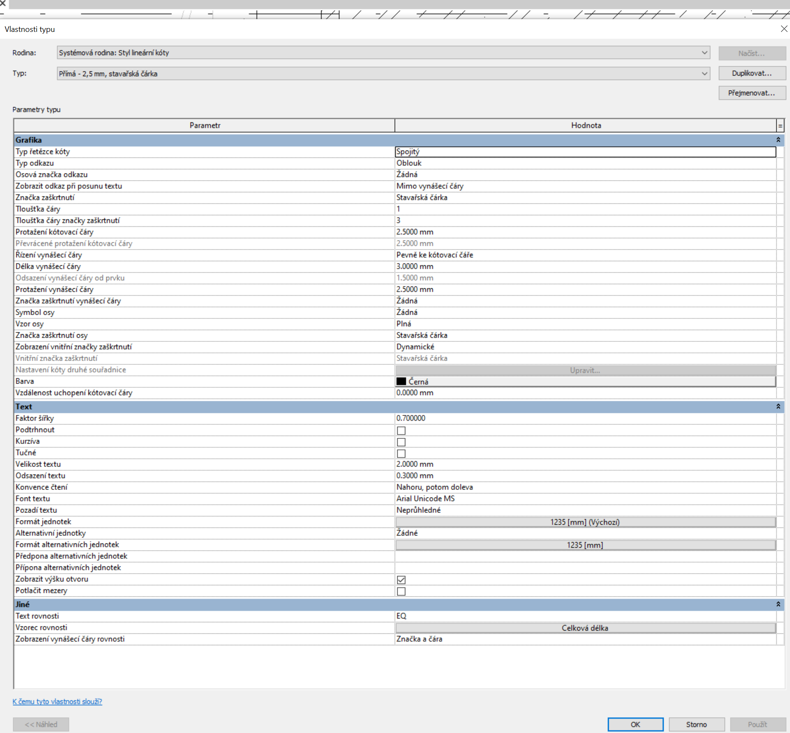
Task: Collapse the Text section chevron
Action: tap(778, 406)
